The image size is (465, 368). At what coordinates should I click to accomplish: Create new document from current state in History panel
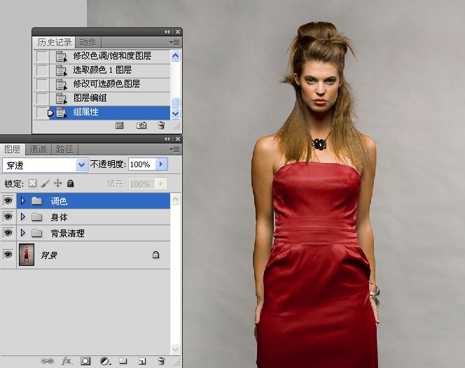(119, 125)
